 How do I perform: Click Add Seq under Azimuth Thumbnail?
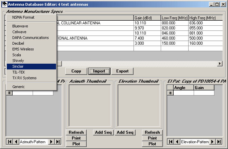pos(103,132)
